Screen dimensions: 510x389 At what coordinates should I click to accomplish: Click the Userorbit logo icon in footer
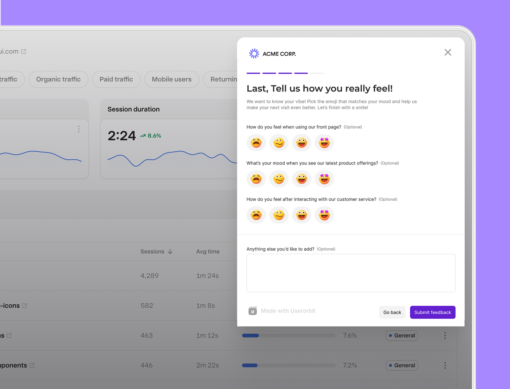(252, 311)
